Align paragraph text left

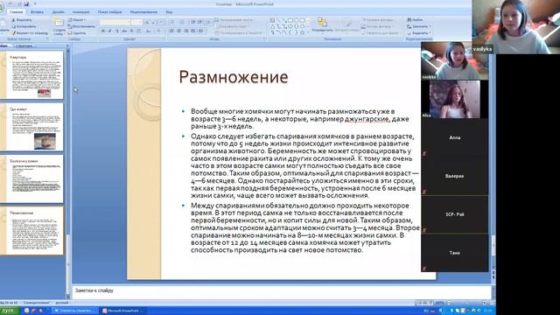coord(171,31)
